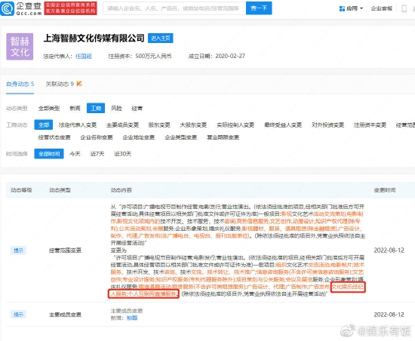Screen dimensions: 415x341
Task: Filter by 企业名称变更
Action: click(x=97, y=137)
